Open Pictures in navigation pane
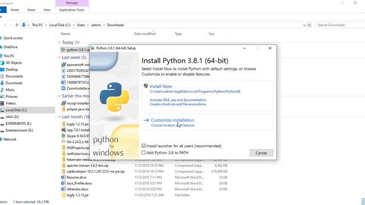Image resolution: width=365 pixels, height=205 pixels. pyautogui.click(x=11, y=96)
